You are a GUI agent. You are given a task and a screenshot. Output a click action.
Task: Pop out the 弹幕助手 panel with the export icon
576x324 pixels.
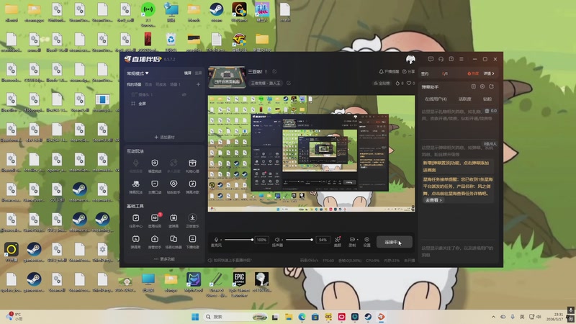pos(492,86)
